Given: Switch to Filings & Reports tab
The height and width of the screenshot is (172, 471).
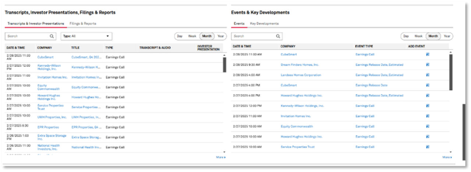Looking at the screenshot, I should 83,23.
